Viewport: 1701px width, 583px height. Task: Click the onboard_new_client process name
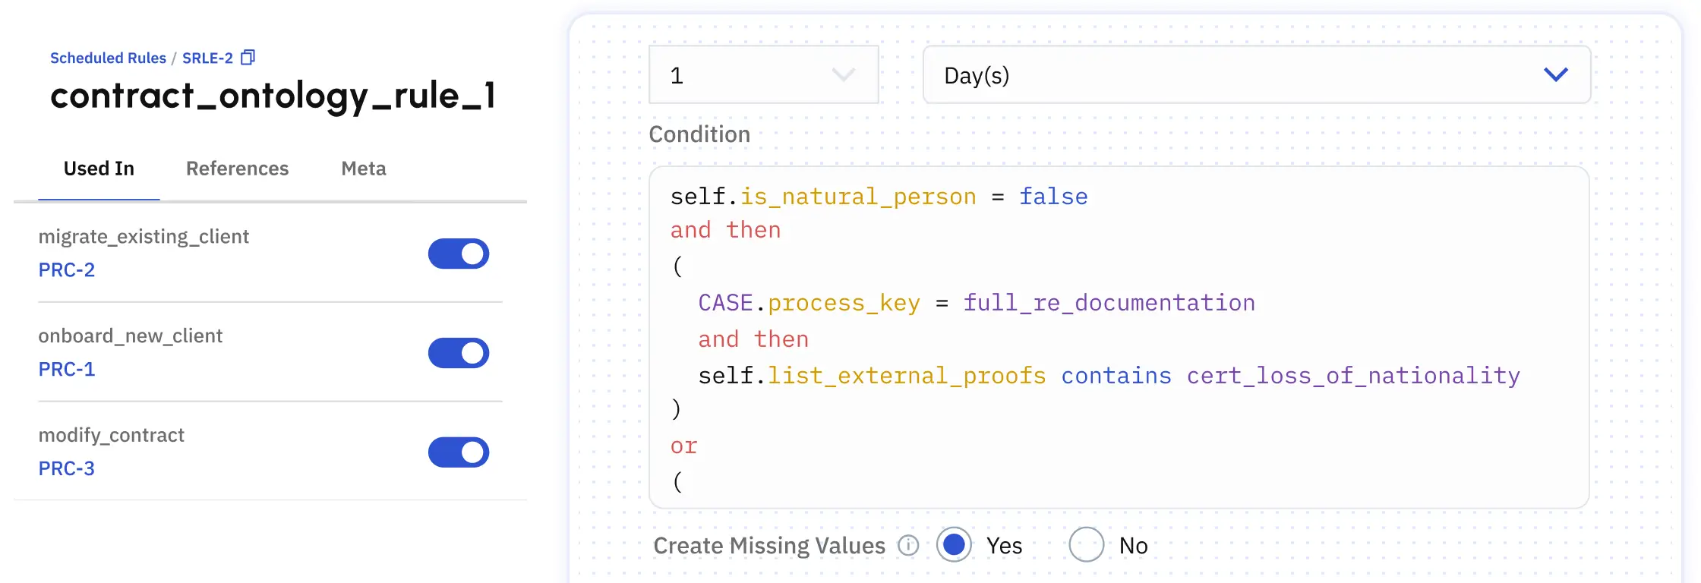click(131, 336)
